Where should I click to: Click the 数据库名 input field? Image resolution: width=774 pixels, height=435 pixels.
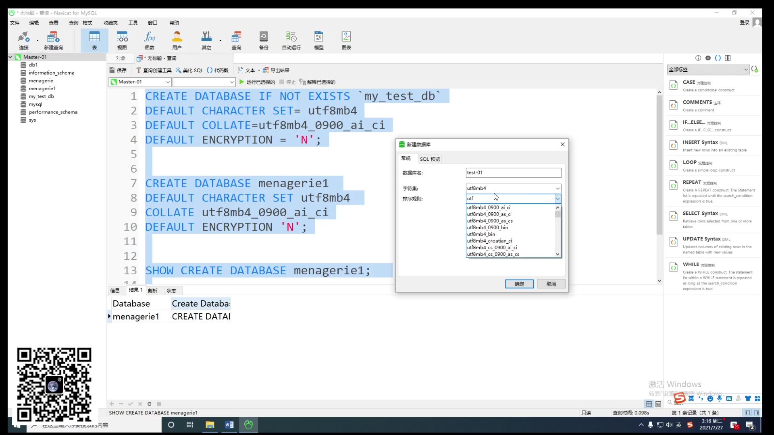click(x=513, y=172)
